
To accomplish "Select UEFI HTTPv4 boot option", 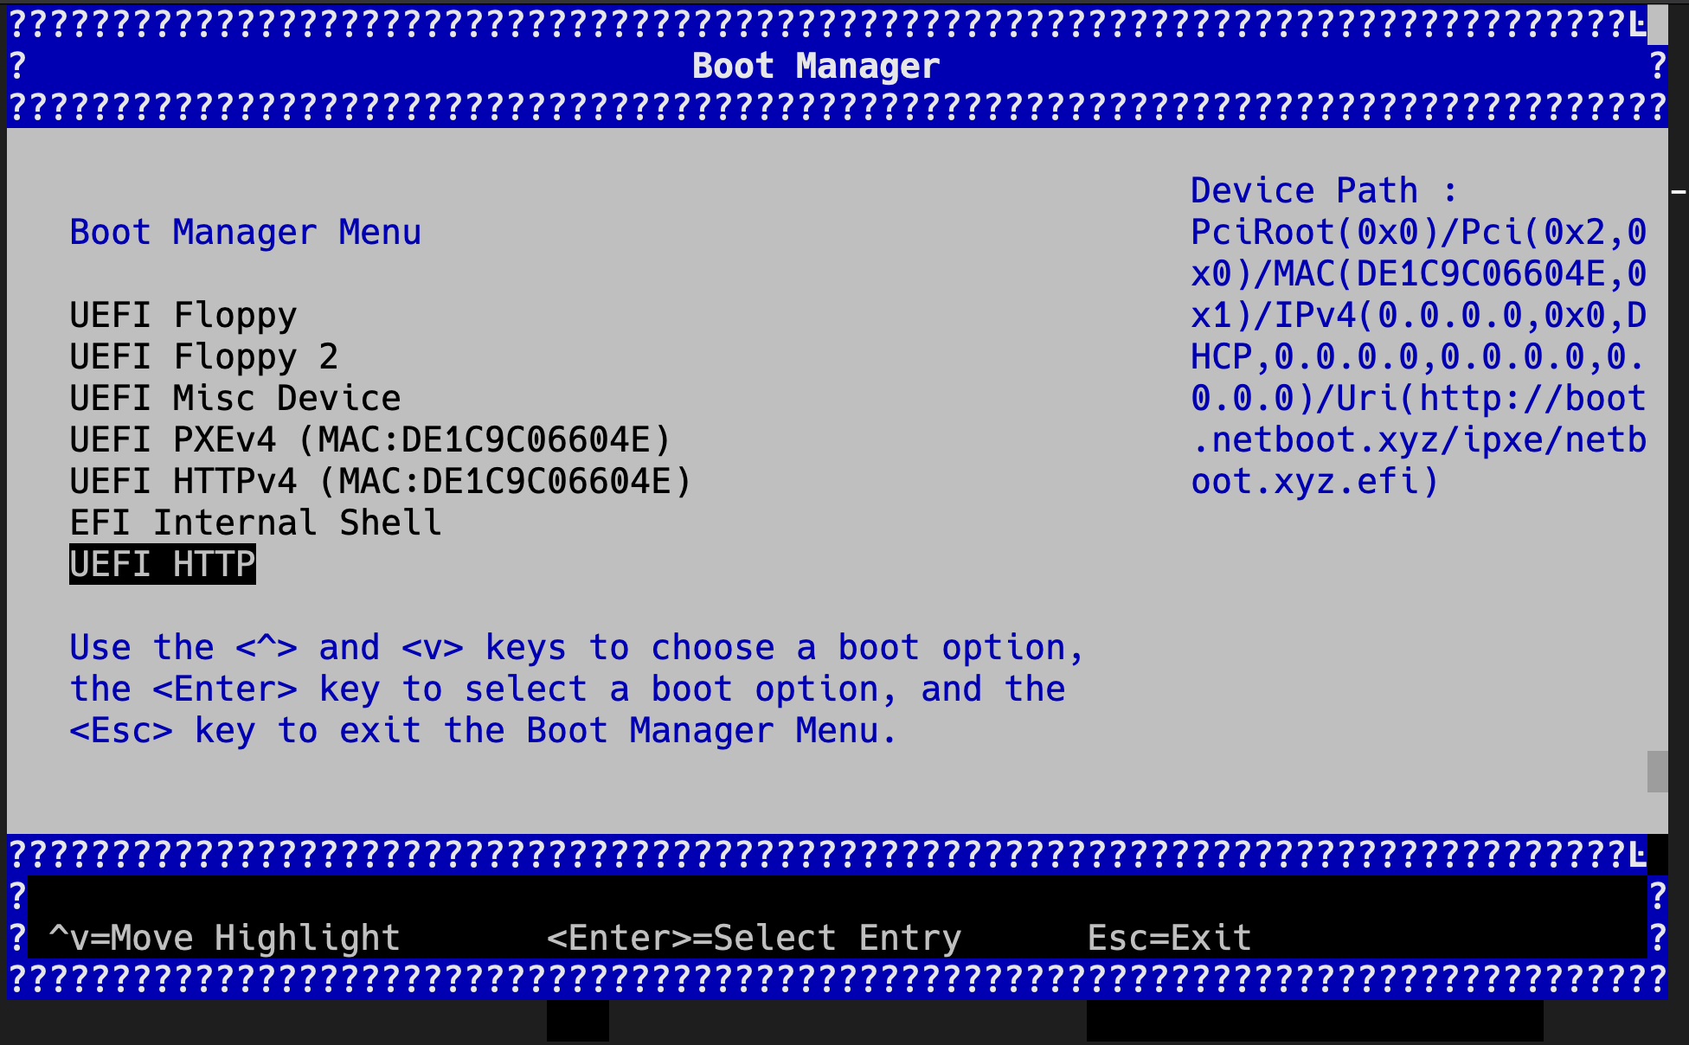I will pyautogui.click(x=381, y=481).
